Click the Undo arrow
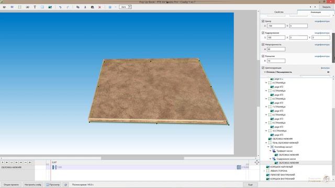The image size is (335, 188). pyautogui.click(x=60, y=7)
